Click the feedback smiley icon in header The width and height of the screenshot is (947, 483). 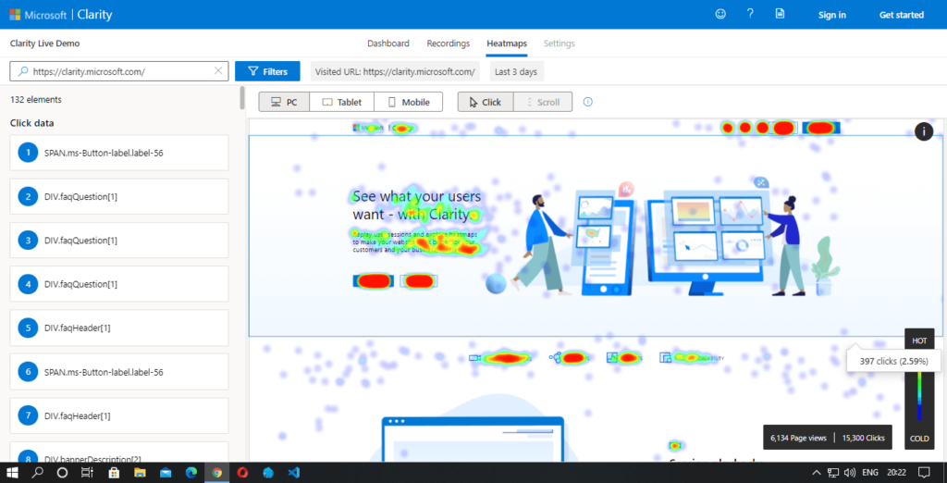pos(720,14)
